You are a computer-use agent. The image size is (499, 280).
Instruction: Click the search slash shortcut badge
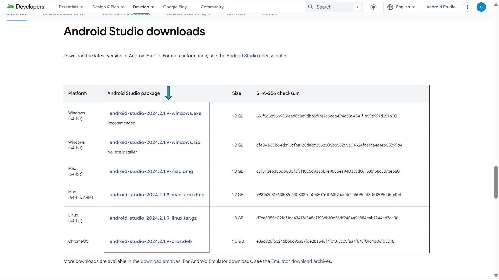357,7
